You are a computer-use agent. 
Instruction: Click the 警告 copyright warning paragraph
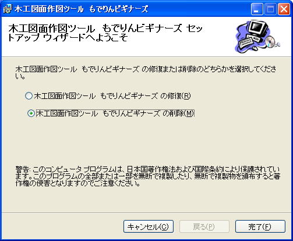pyautogui.click(x=147, y=176)
